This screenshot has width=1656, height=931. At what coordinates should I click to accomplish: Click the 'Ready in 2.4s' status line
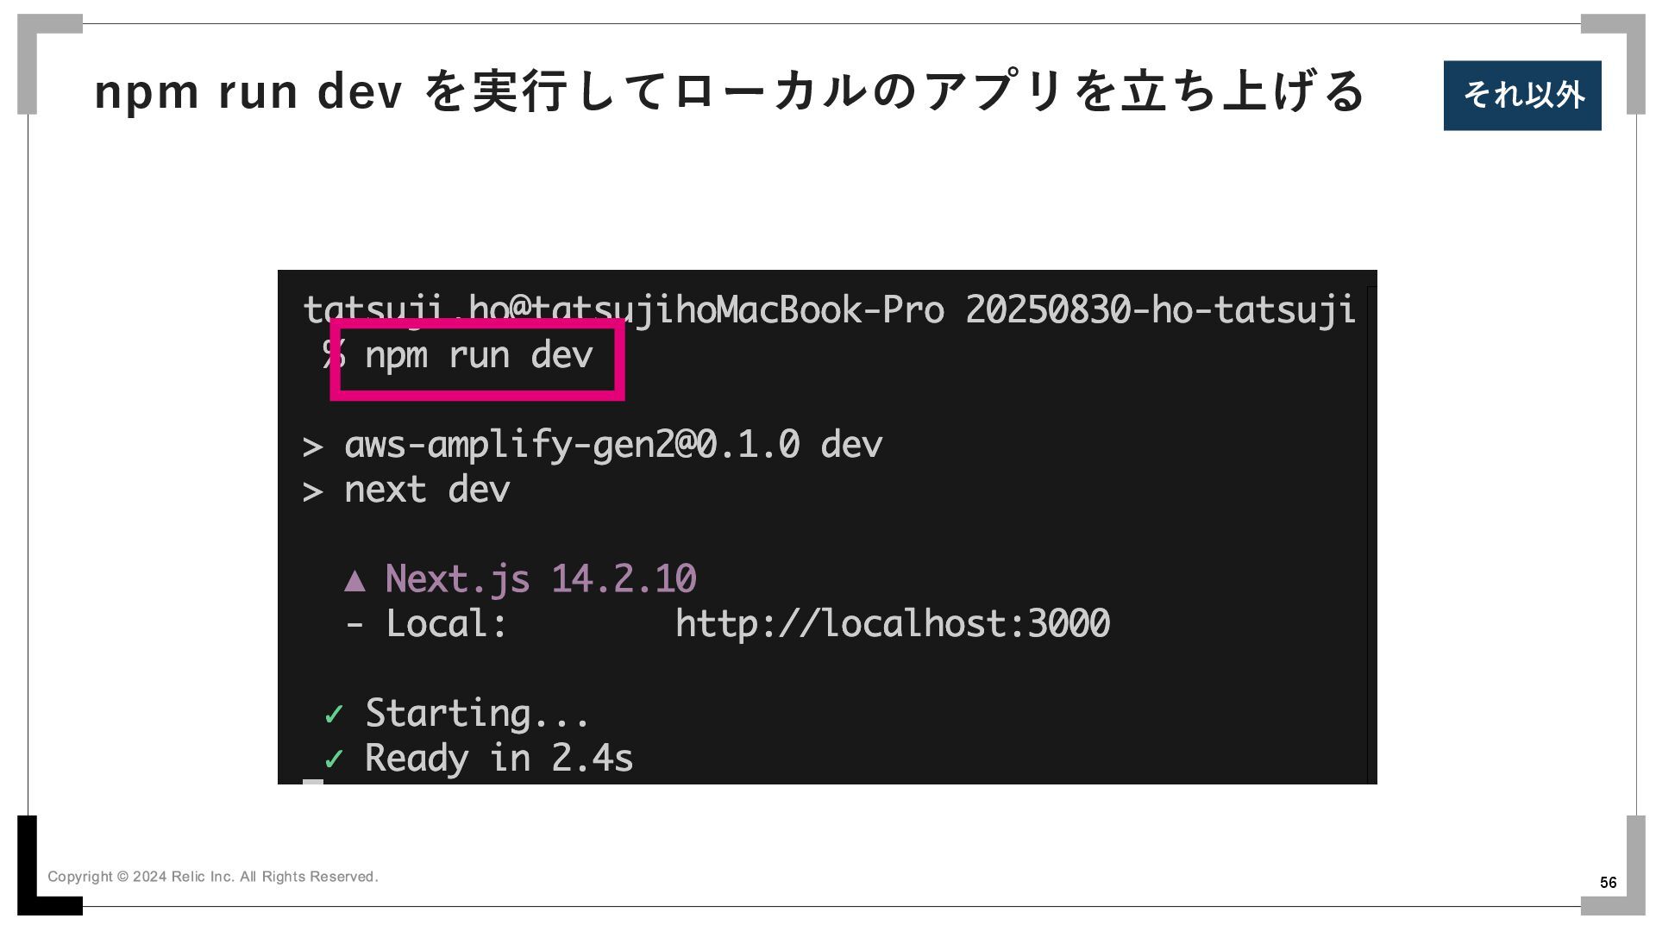coord(499,759)
